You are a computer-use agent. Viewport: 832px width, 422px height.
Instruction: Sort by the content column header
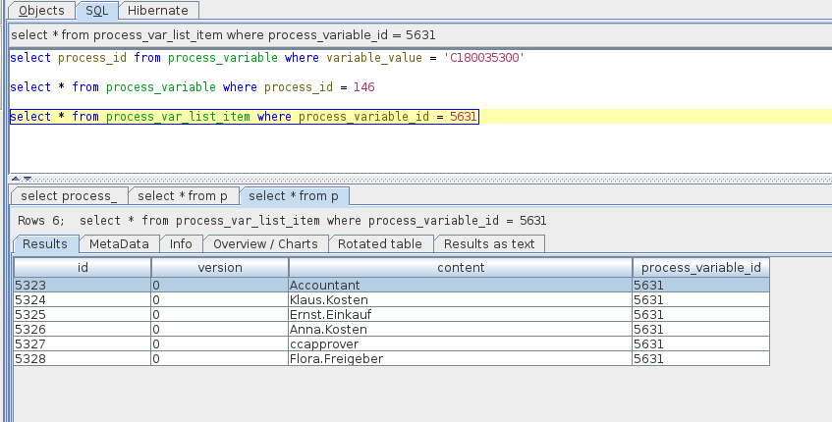point(461,268)
